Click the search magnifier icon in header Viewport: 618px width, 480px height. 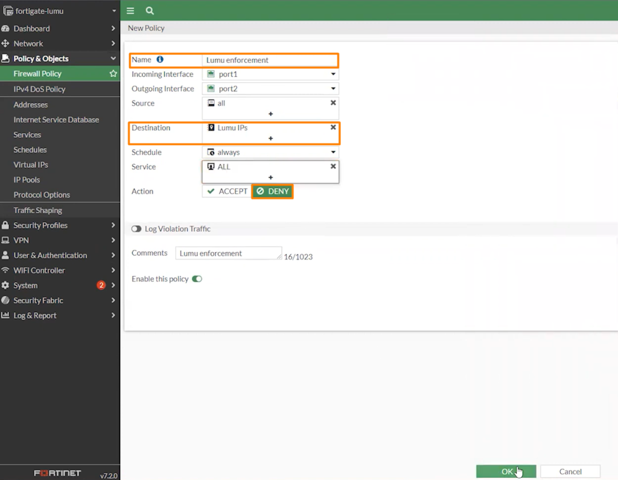point(150,11)
